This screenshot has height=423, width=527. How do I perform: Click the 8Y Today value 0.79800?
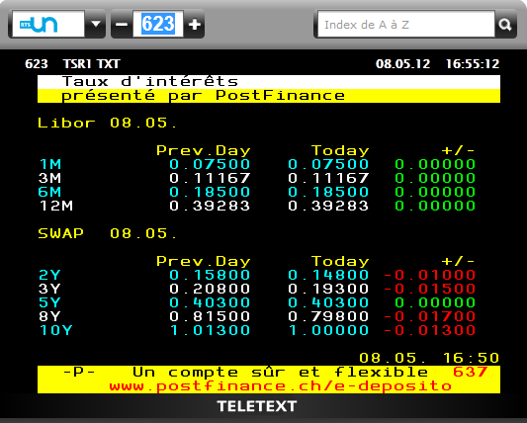pyautogui.click(x=328, y=316)
